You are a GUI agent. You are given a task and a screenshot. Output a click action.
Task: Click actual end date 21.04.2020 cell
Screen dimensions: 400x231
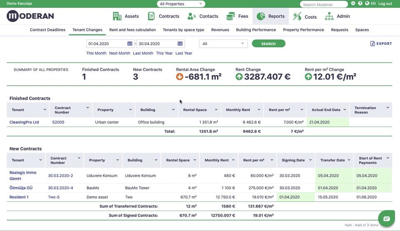point(328,122)
